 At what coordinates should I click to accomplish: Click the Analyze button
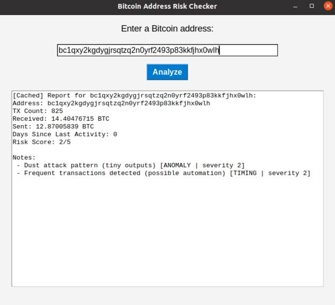167,72
